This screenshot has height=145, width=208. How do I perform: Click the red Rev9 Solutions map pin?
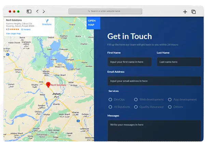pos(48,85)
